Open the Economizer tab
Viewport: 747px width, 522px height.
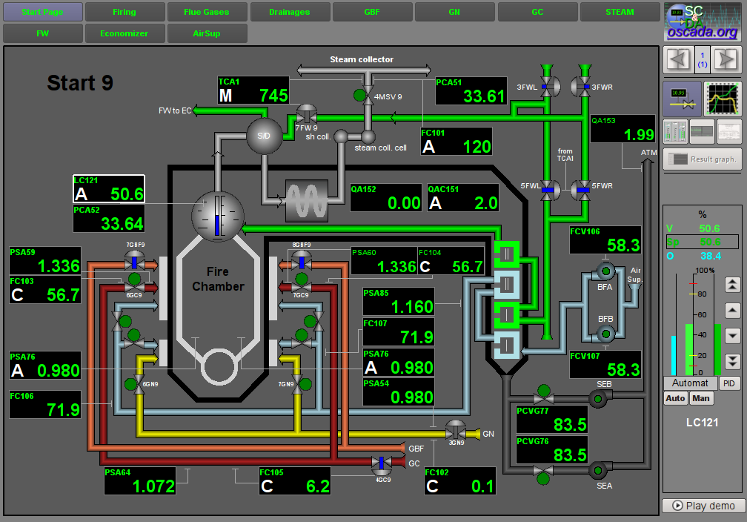(x=124, y=33)
